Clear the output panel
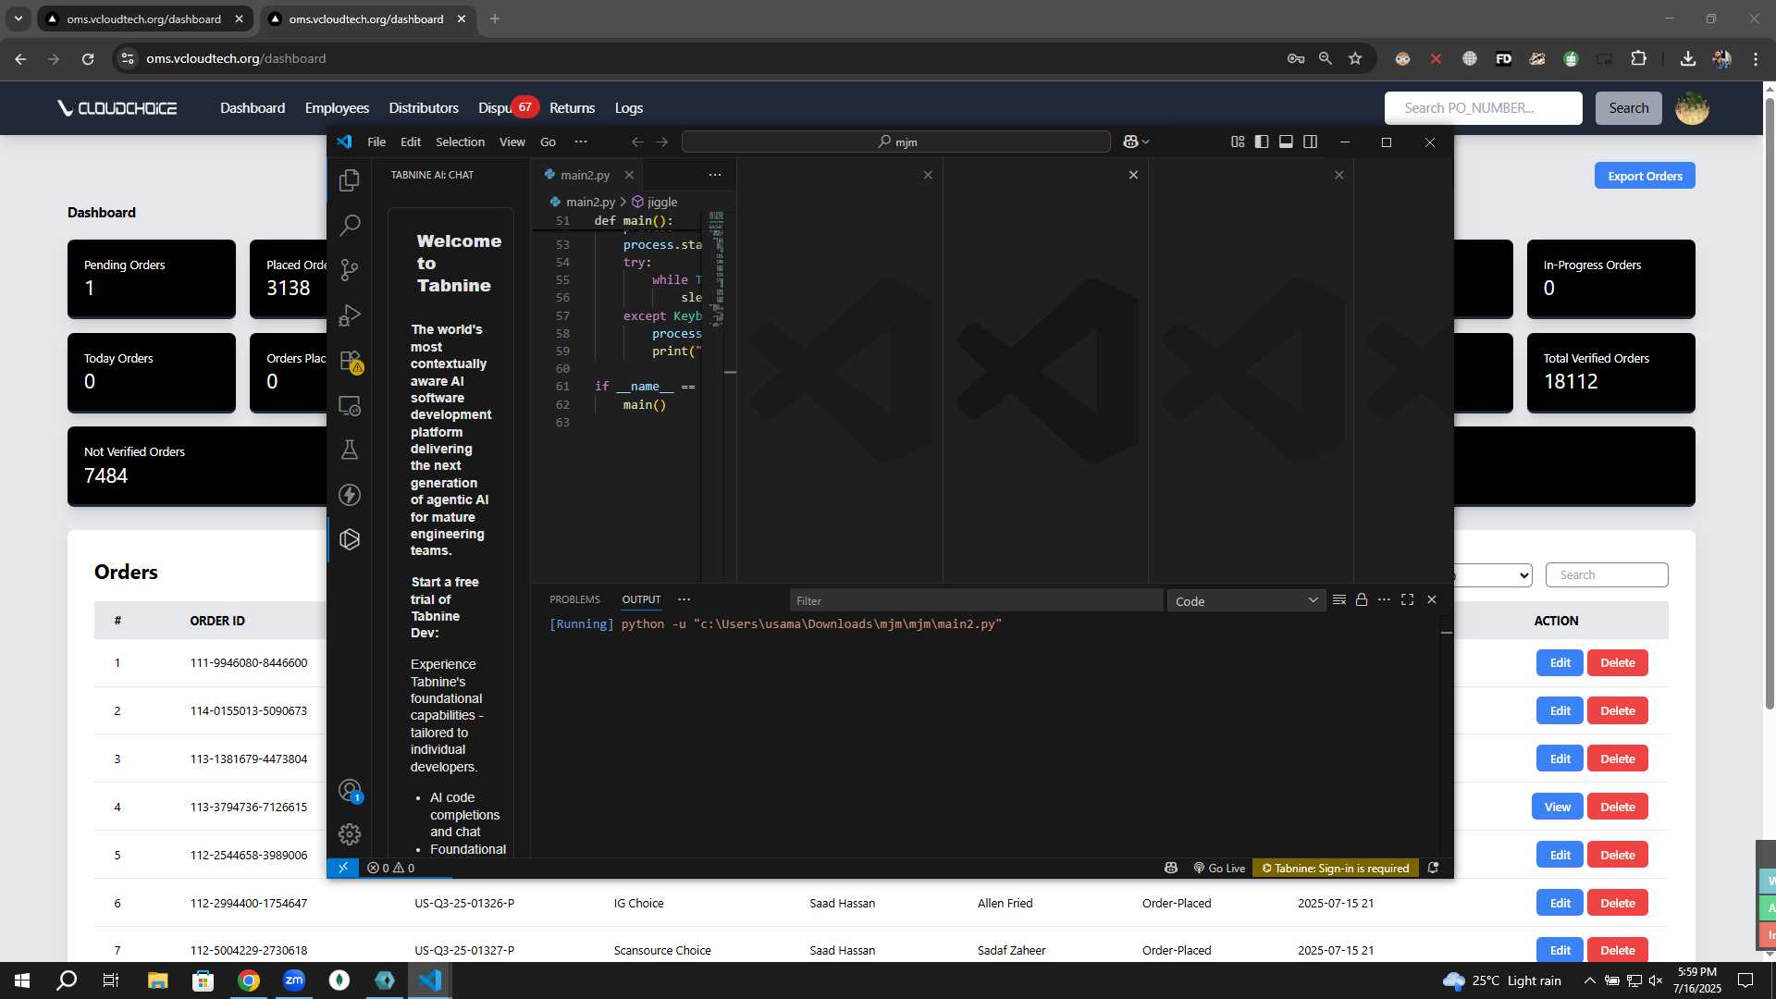Screen dimensions: 1776x999 click(x=1338, y=600)
